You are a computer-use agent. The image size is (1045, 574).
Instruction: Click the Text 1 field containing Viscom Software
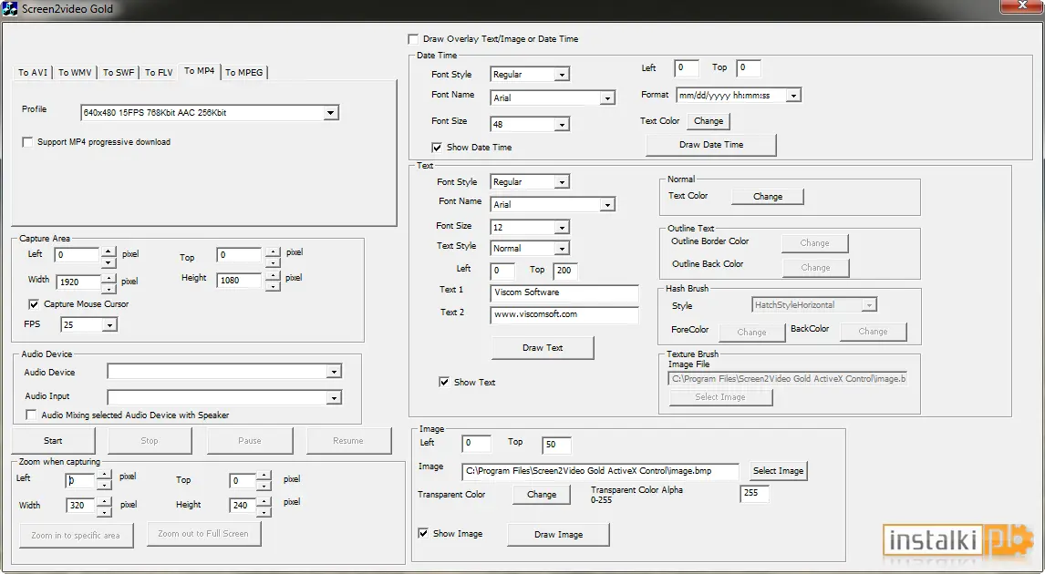(x=564, y=293)
